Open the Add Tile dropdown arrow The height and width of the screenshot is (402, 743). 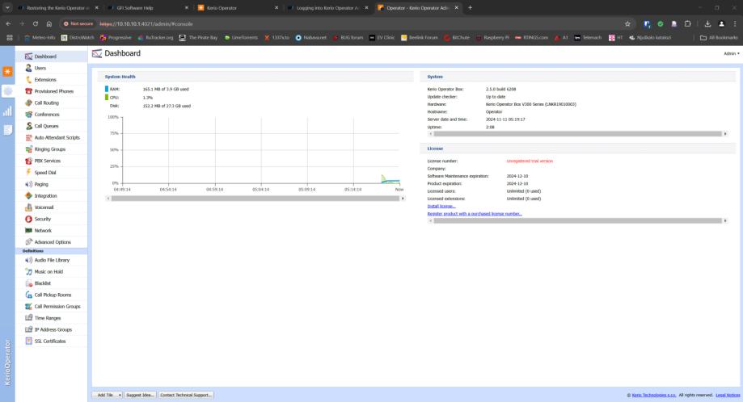[x=120, y=395]
